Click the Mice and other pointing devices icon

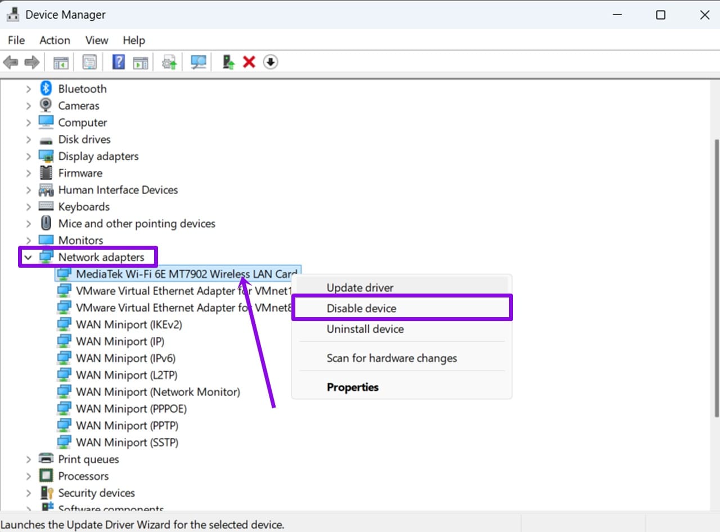tap(46, 223)
